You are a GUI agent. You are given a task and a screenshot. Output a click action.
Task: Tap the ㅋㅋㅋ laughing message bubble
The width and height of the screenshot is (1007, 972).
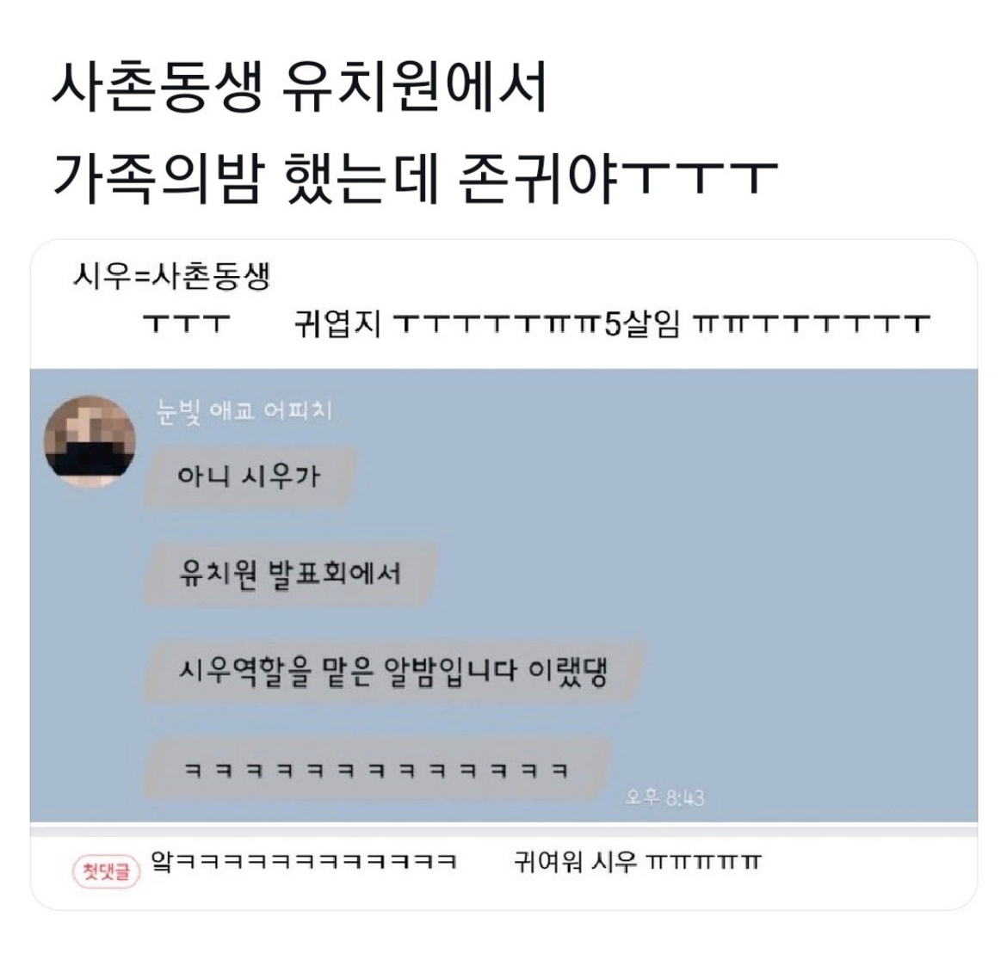376,769
